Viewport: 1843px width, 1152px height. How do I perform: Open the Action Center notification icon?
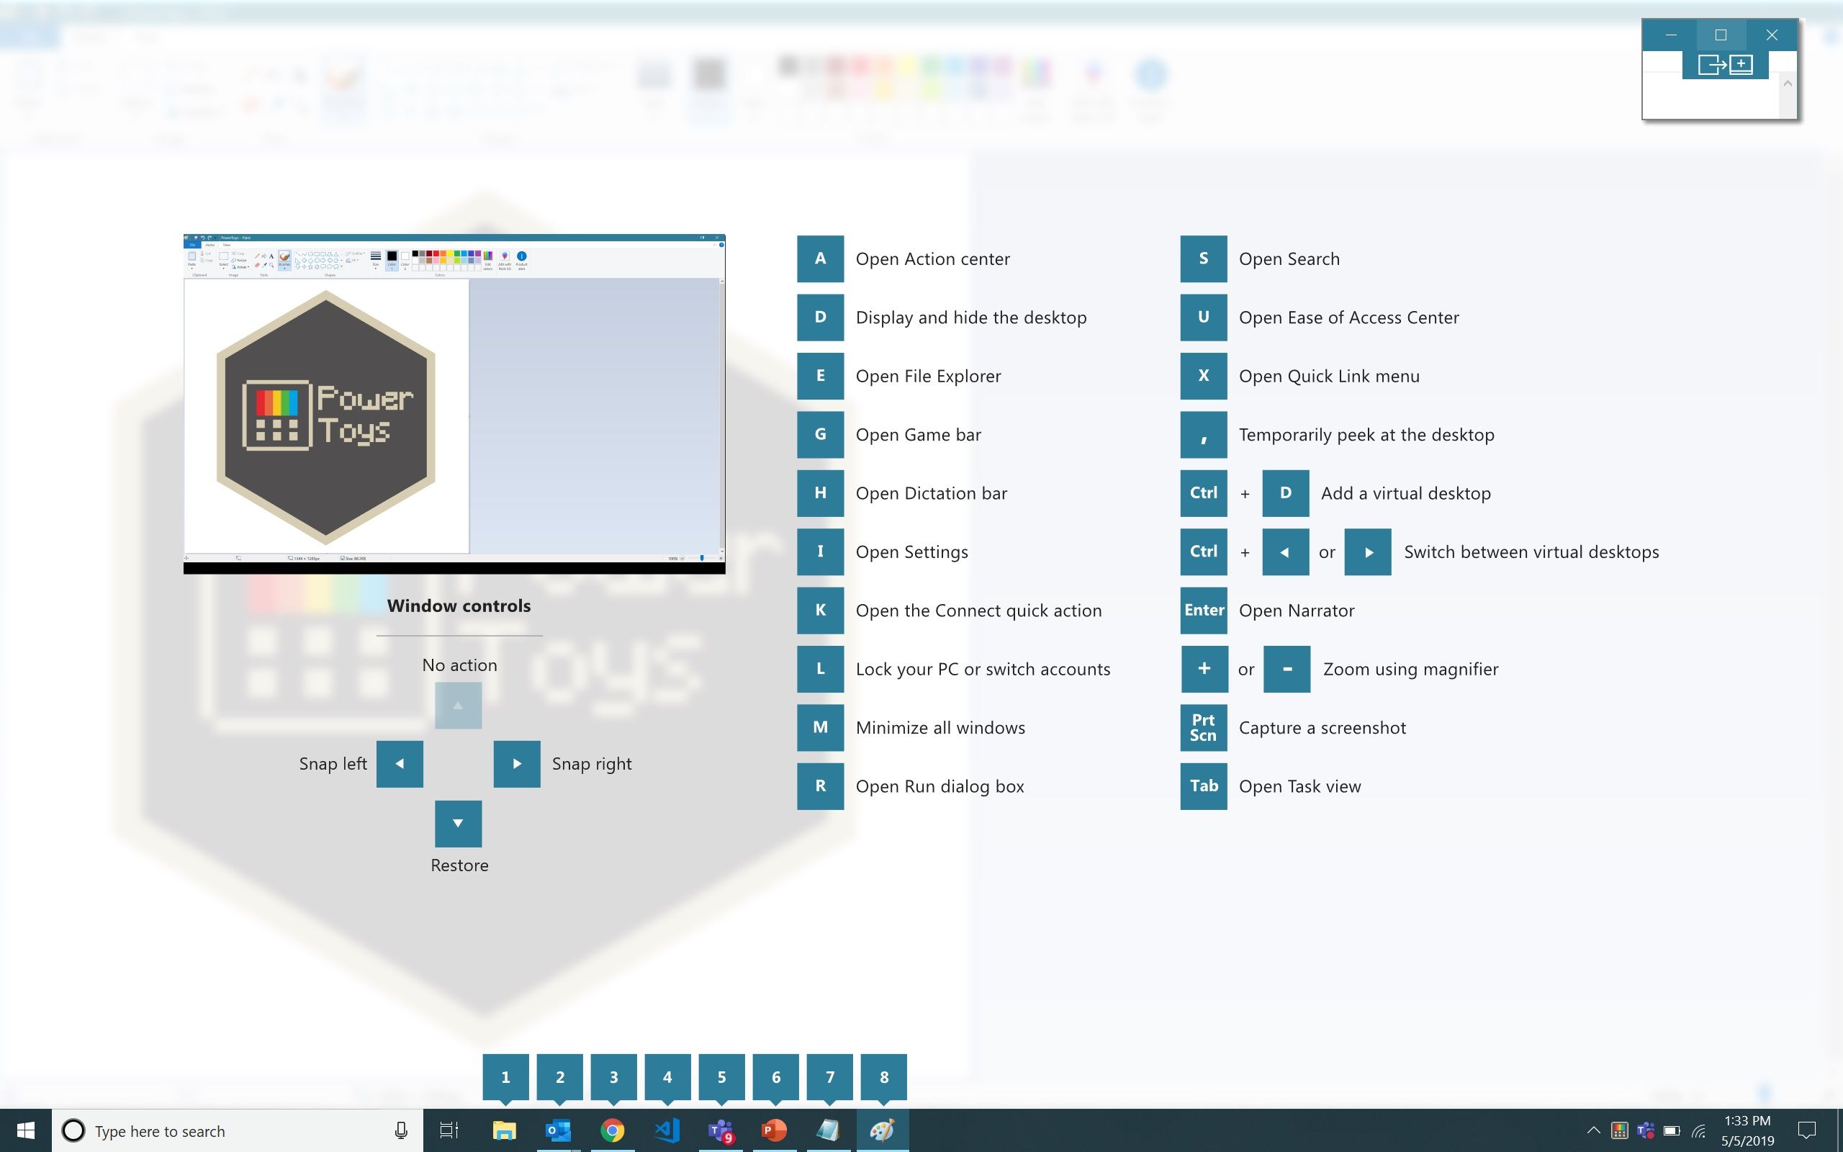point(1806,1130)
